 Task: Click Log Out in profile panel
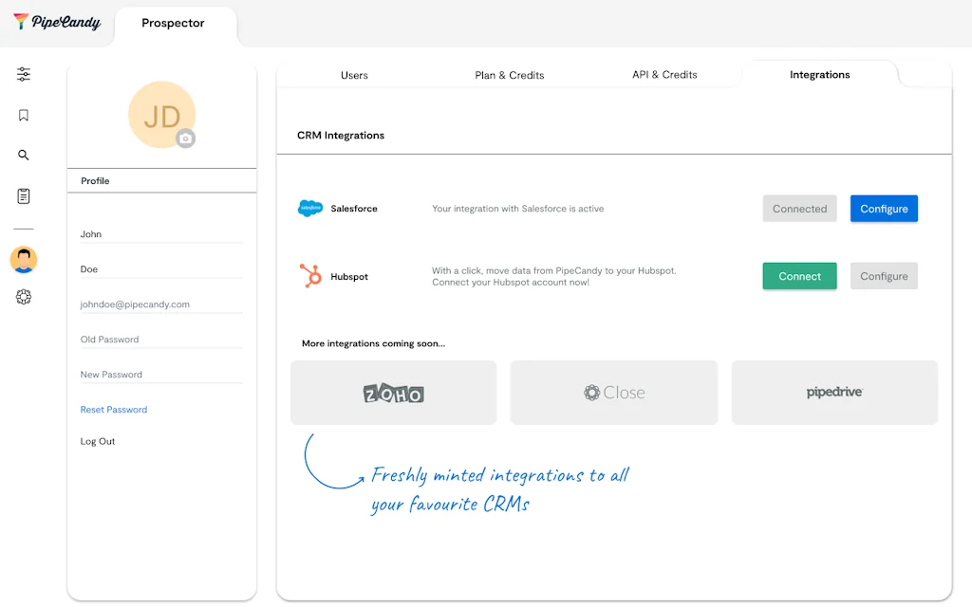point(98,442)
